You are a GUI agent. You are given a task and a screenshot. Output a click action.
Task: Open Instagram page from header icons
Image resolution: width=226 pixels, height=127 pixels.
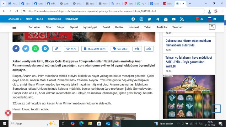pos(141,19)
